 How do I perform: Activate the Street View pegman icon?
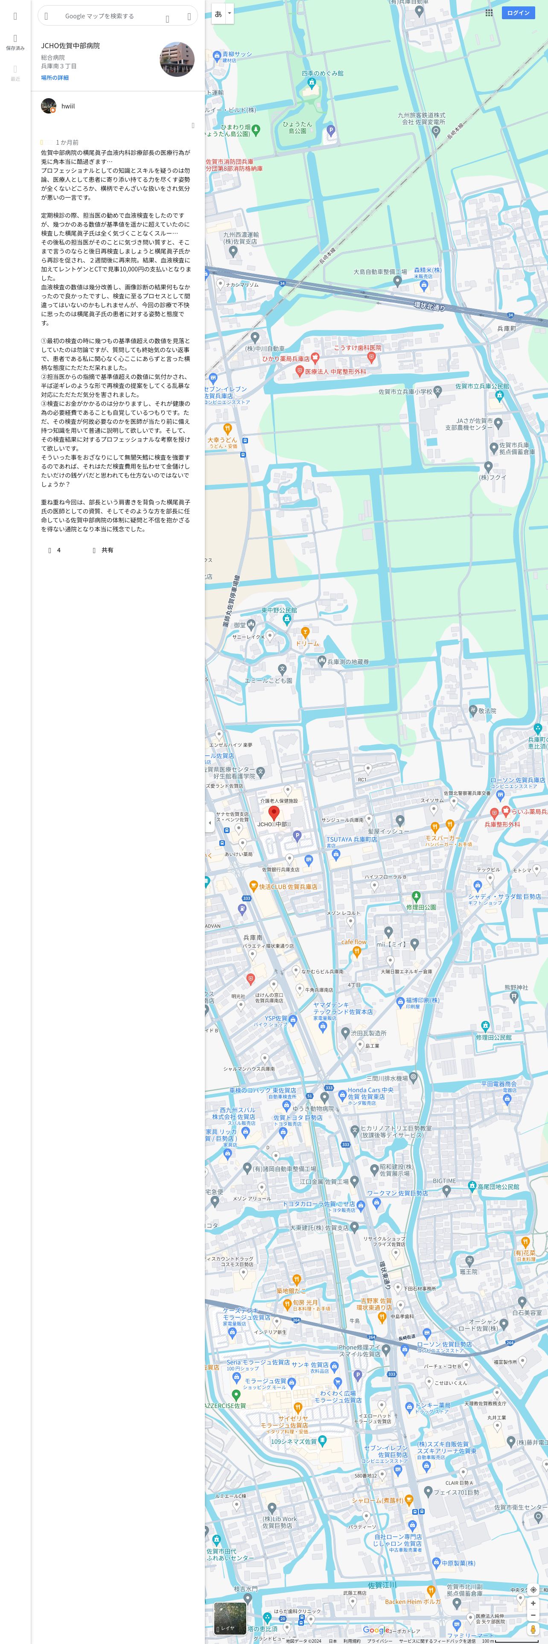533,1629
